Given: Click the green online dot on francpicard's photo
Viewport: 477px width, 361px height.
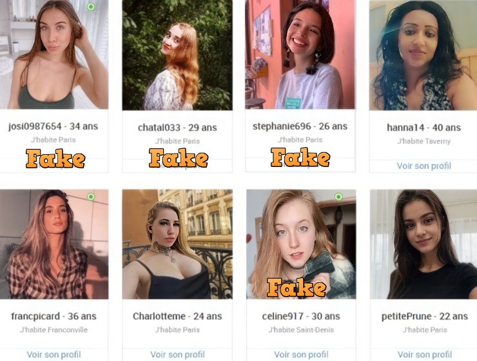Looking at the screenshot, I should (91, 197).
